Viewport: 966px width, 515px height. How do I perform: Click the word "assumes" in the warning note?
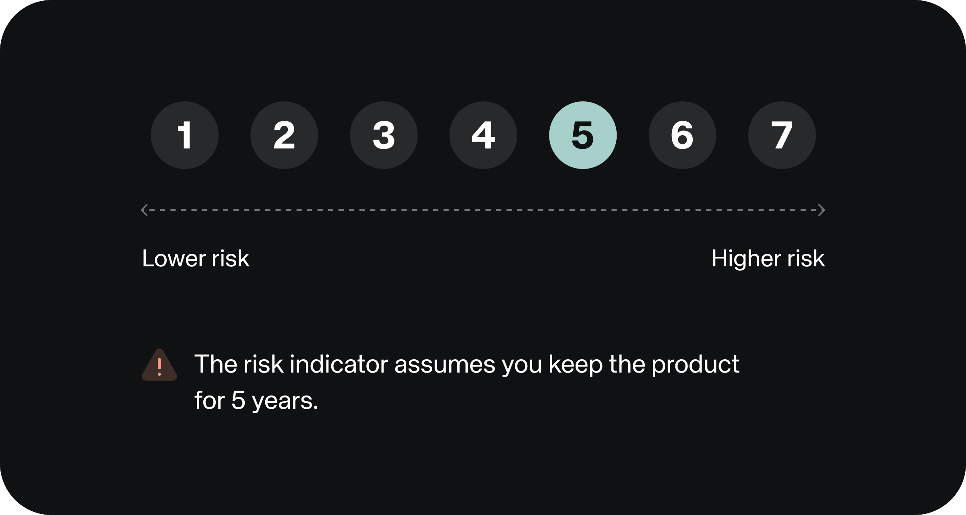445,364
